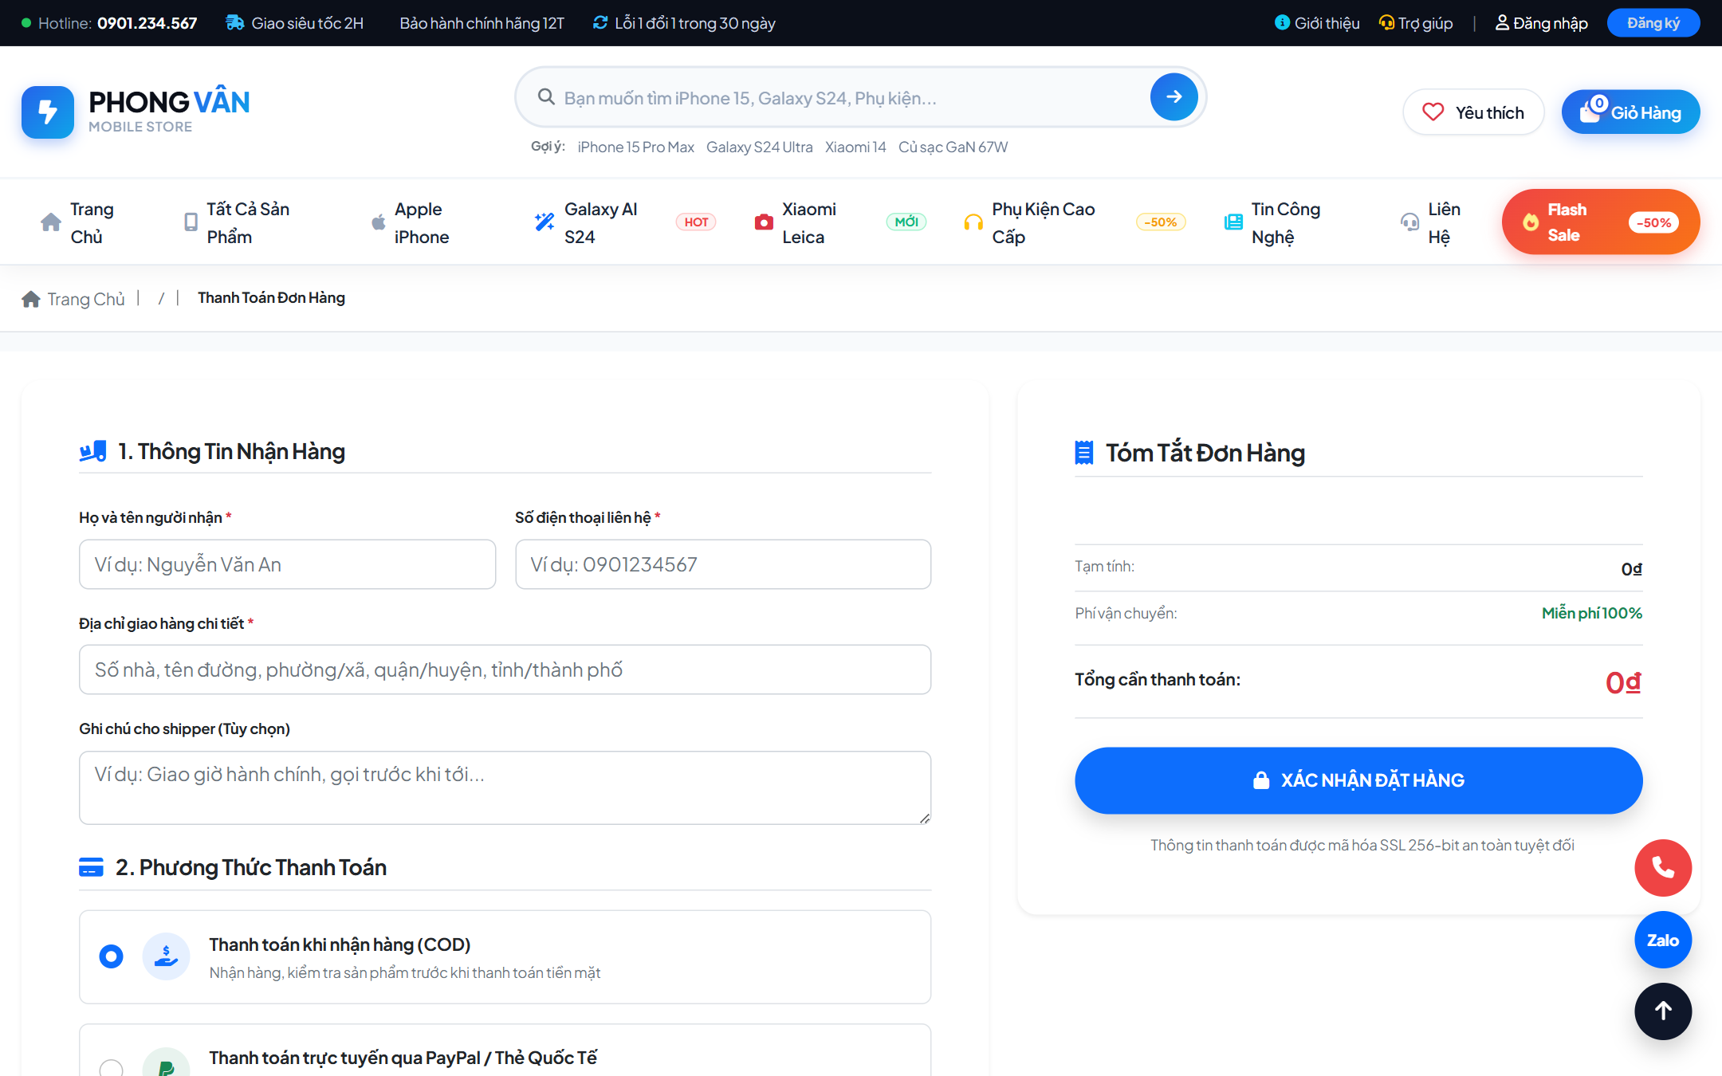Screen dimensions: 1722x1076
Task: Focus the shipper note textarea
Action: pos(505,787)
